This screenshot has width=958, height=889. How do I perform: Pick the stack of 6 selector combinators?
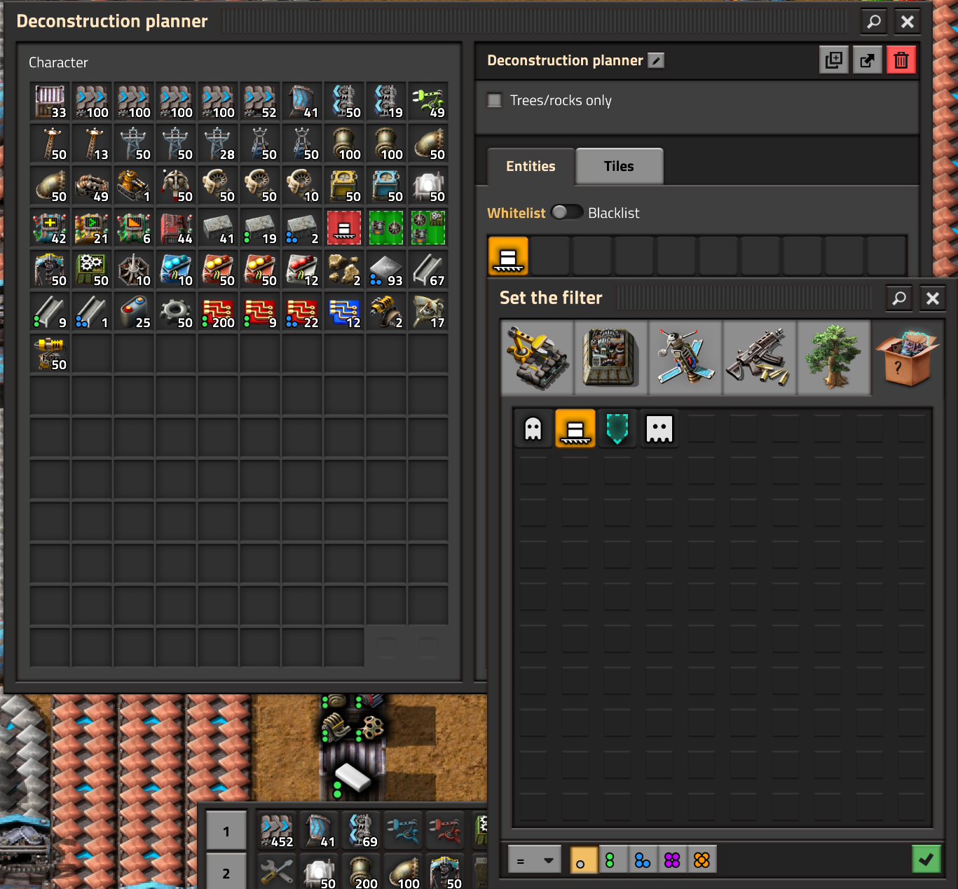(134, 228)
